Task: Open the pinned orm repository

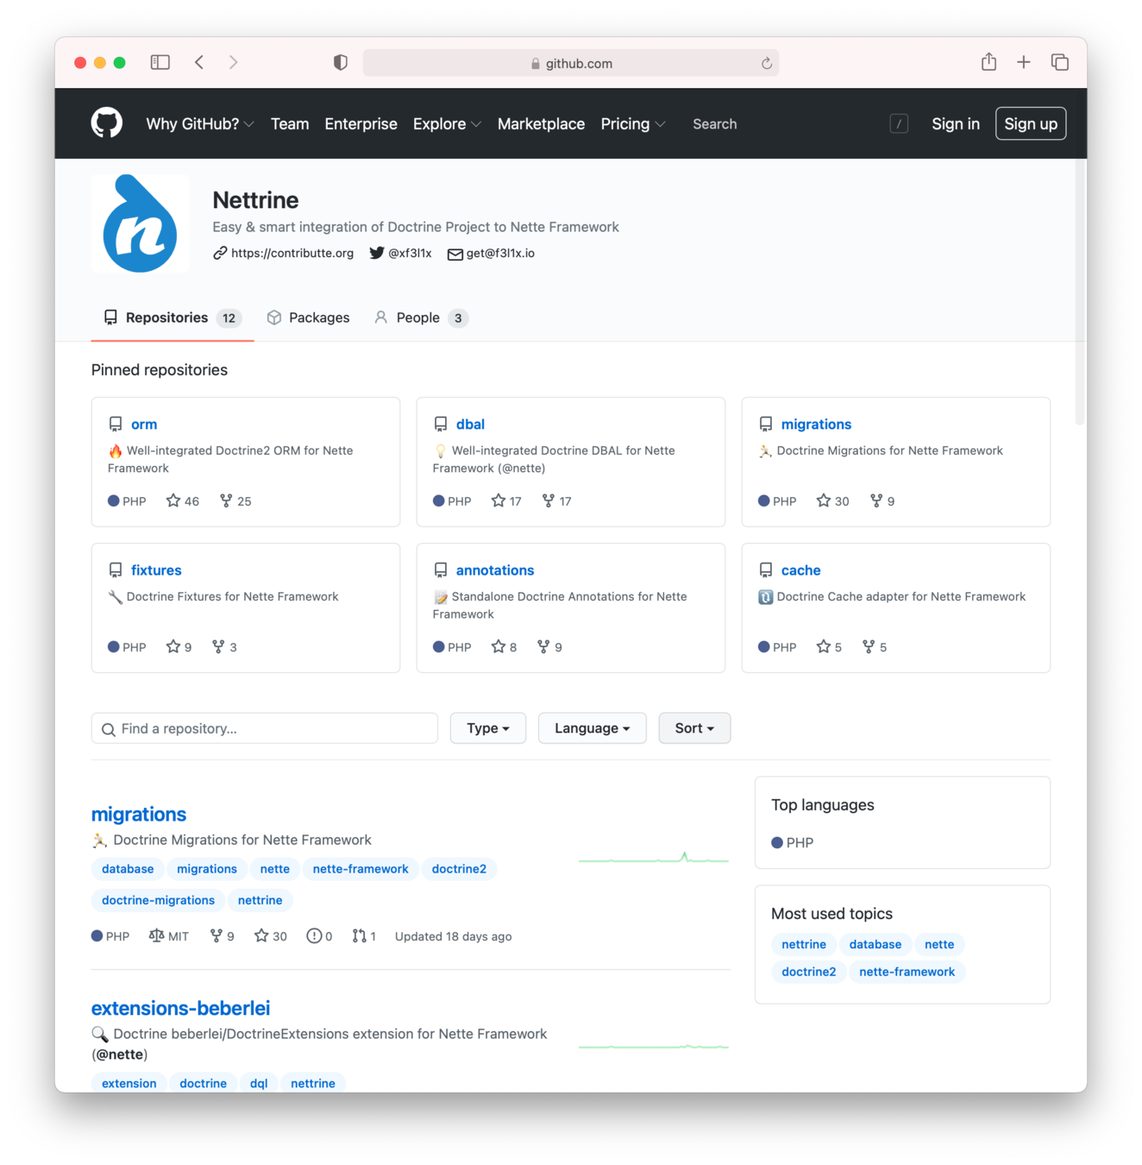Action: (x=144, y=424)
